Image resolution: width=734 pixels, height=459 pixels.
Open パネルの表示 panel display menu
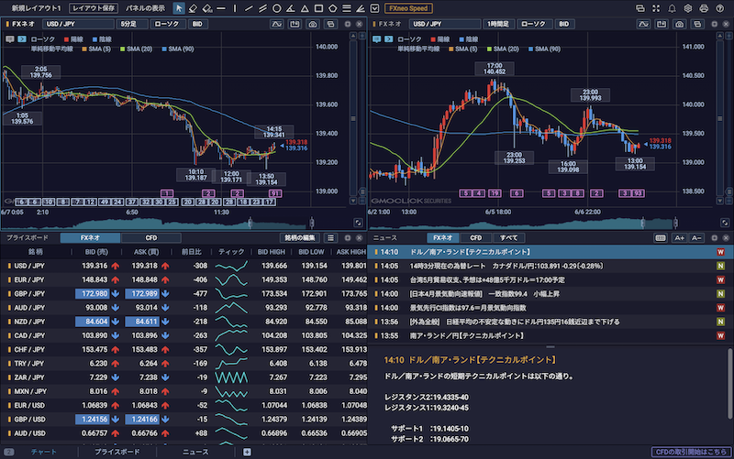point(146,8)
